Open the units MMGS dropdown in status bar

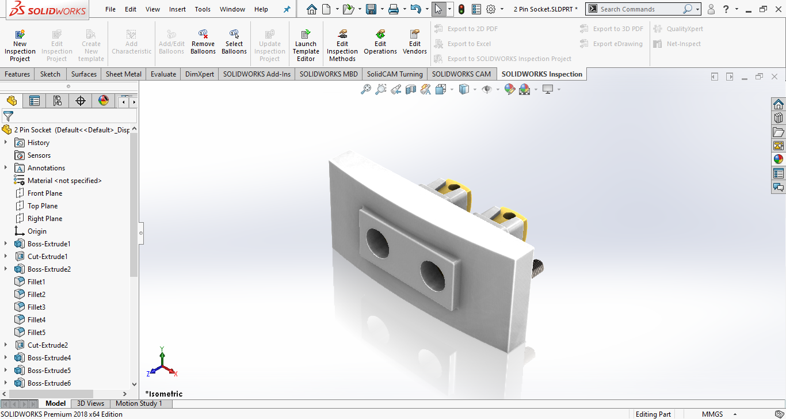[735, 414]
